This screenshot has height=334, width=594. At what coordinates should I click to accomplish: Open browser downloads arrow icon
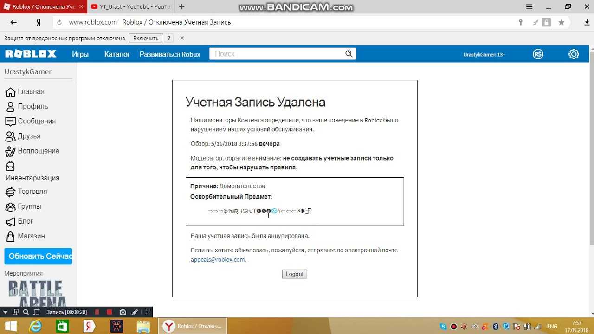pos(587,22)
